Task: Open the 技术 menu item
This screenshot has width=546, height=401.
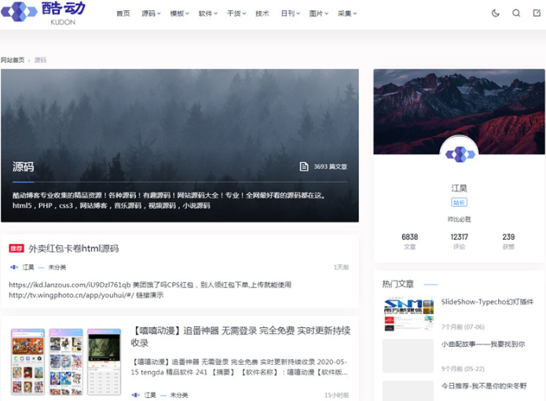Action: (262, 13)
